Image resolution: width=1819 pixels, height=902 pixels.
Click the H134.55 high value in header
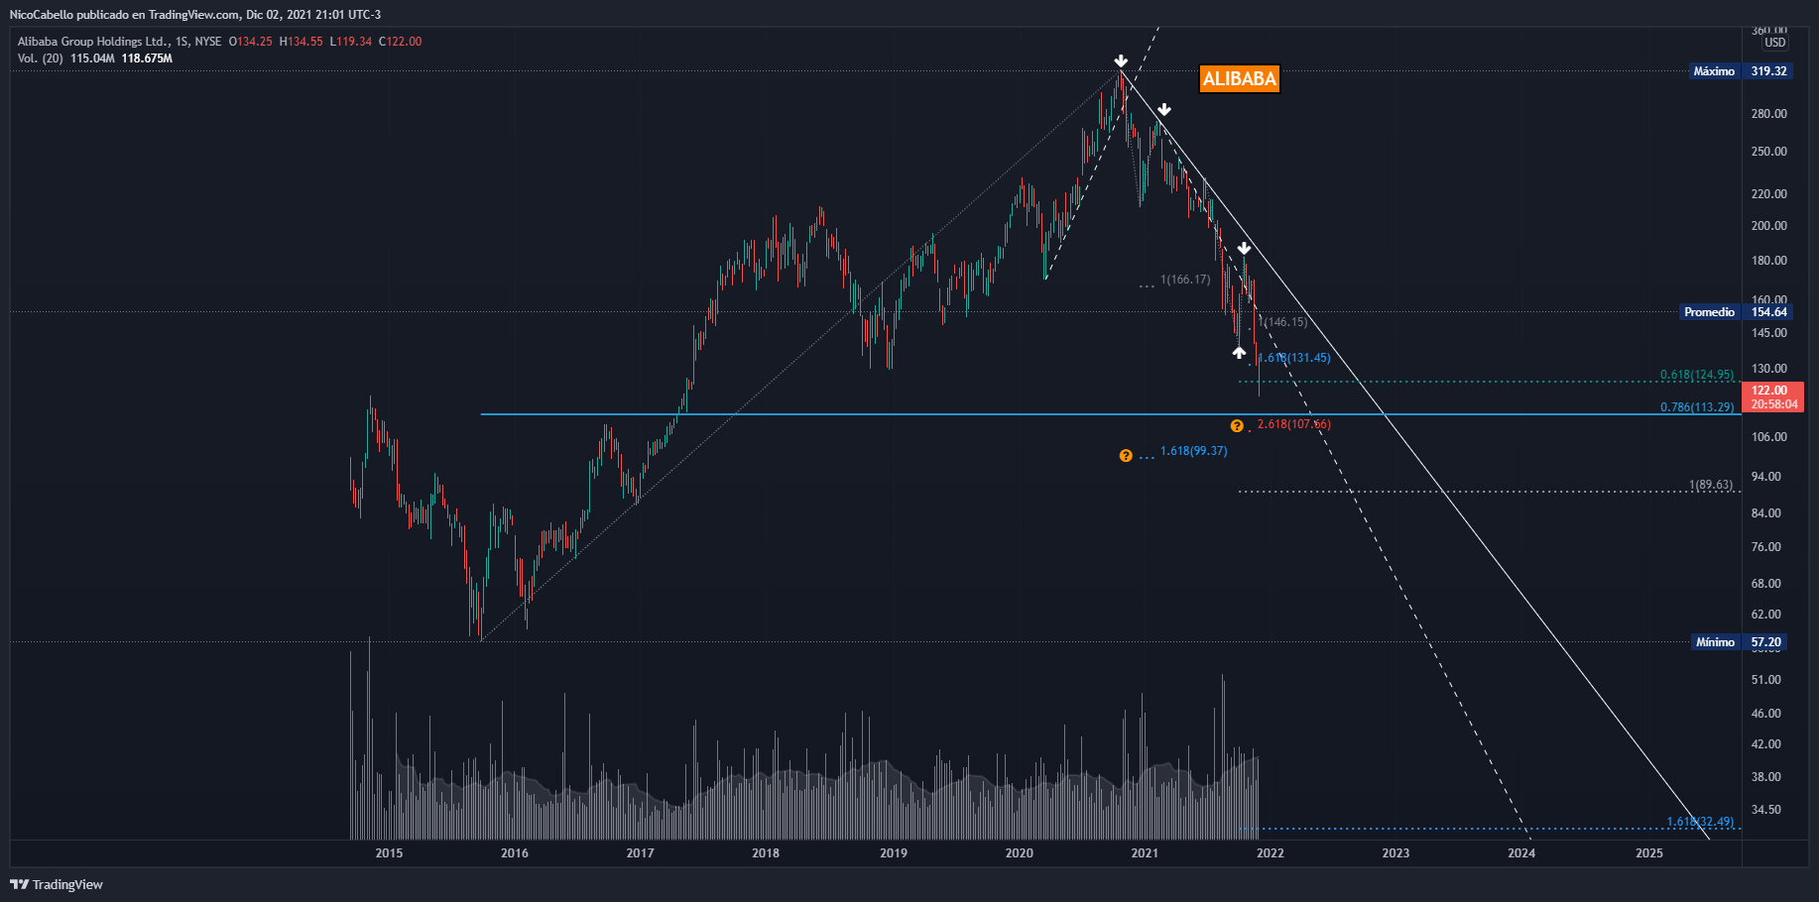click(302, 42)
